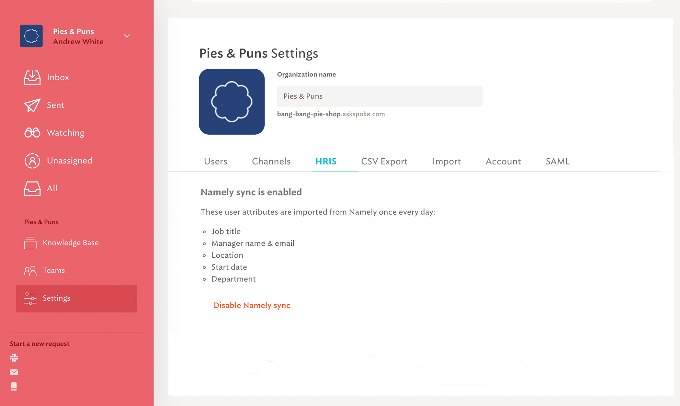Screen dimensions: 680x406
Task: Click the Settings icon in sidebar
Action: click(x=30, y=298)
